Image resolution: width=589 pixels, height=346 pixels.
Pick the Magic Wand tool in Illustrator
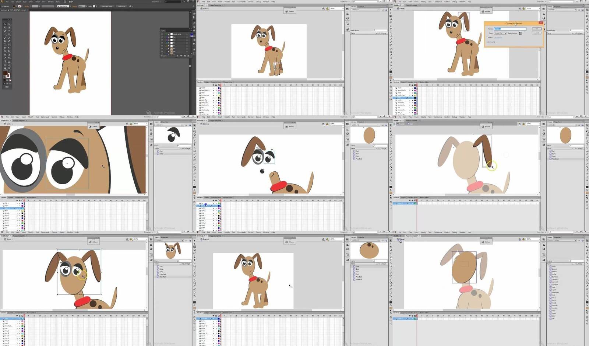(5, 28)
